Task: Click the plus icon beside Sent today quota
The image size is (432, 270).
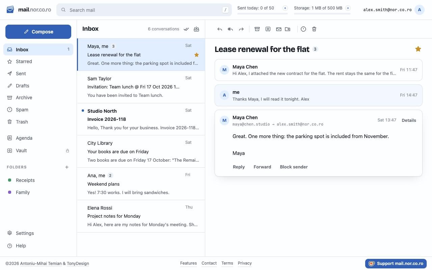Action: tap(285, 8)
